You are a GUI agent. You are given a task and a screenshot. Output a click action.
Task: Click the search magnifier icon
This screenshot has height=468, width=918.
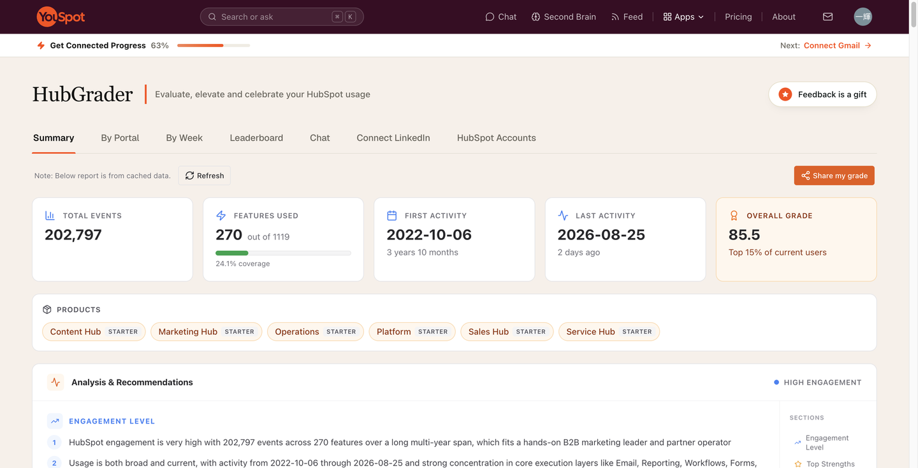[x=212, y=17]
